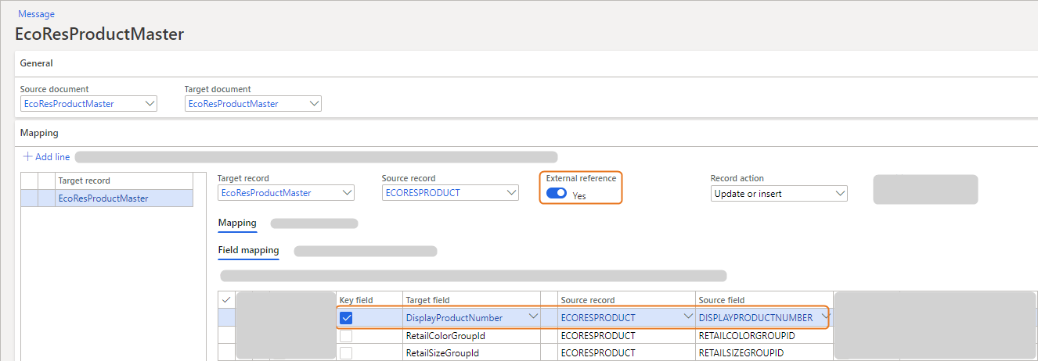Expand the ECORESPRODUCT Source record combo box

point(511,193)
